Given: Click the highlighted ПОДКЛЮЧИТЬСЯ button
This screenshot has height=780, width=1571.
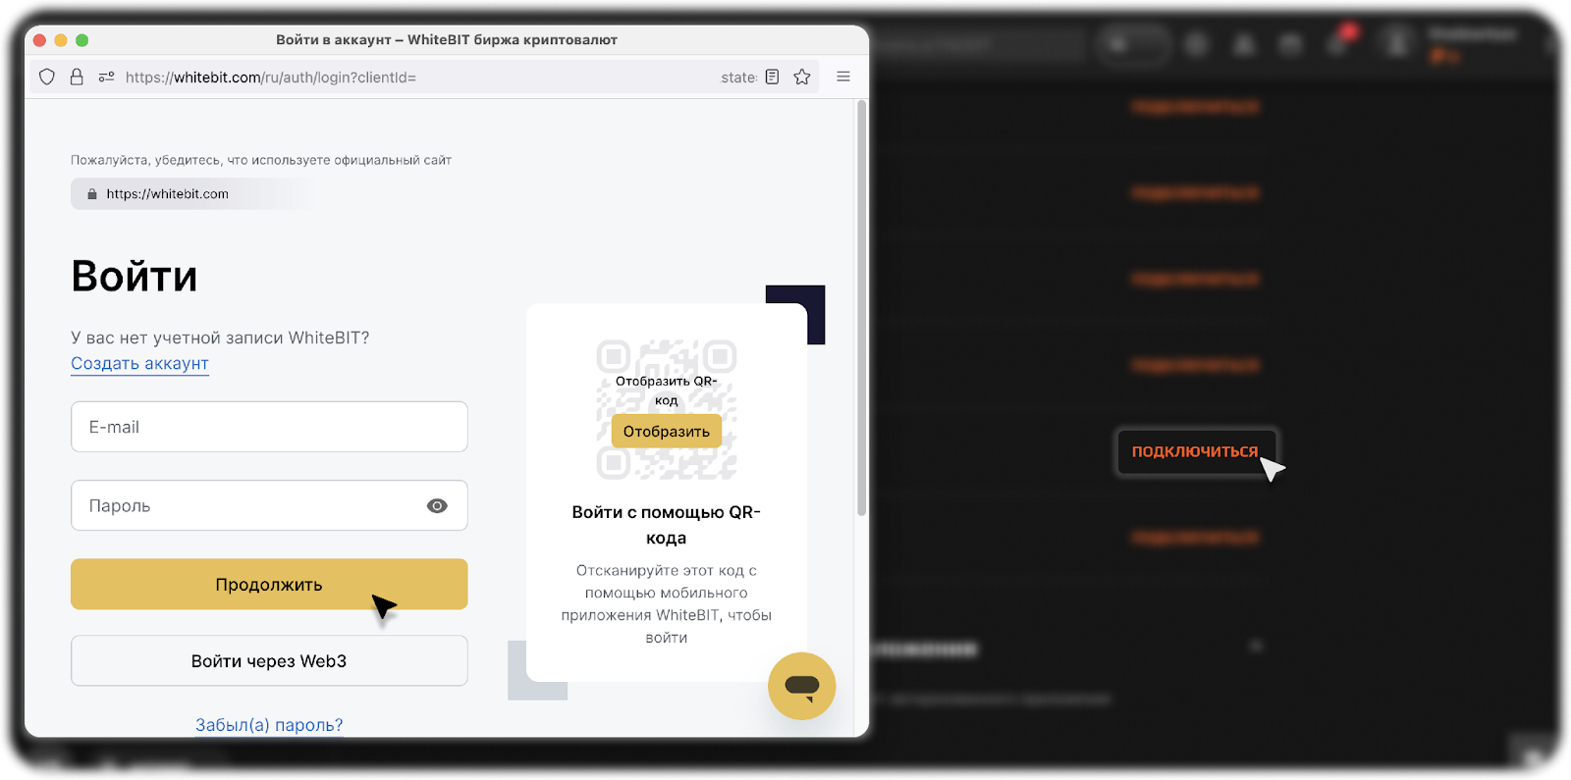Looking at the screenshot, I should (1195, 451).
